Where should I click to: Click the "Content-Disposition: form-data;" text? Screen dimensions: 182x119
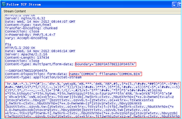pos(36,74)
